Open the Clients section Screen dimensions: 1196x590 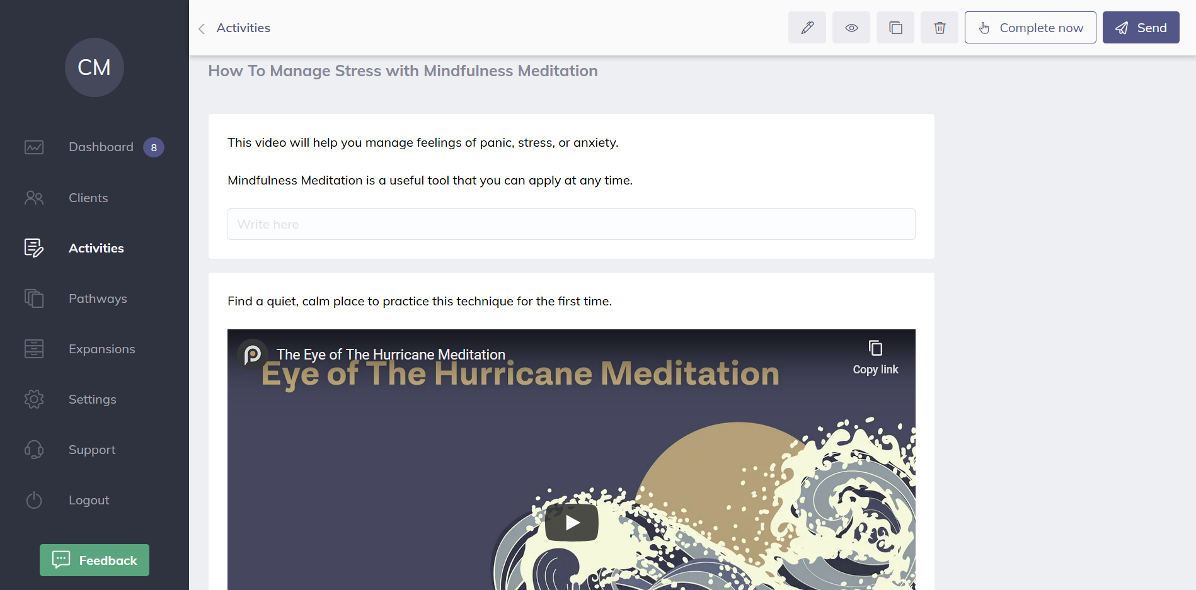pyautogui.click(x=88, y=198)
